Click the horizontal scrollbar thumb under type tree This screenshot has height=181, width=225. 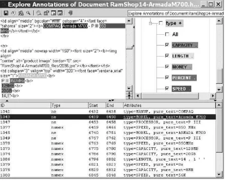click(x=170, y=96)
